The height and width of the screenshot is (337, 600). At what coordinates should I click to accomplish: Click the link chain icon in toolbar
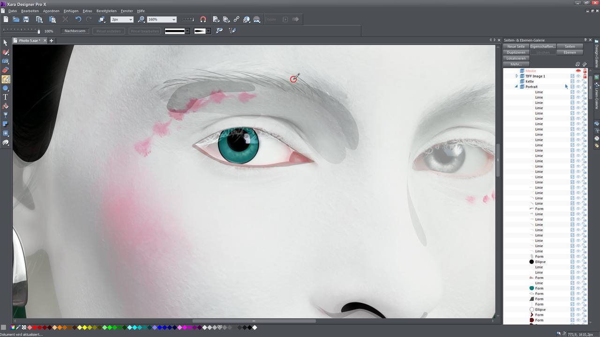click(x=236, y=19)
